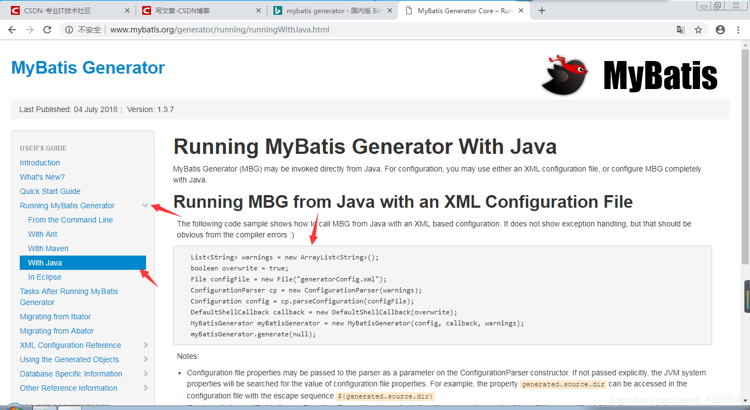Click the generated.source.dir code snippet

pos(563,384)
